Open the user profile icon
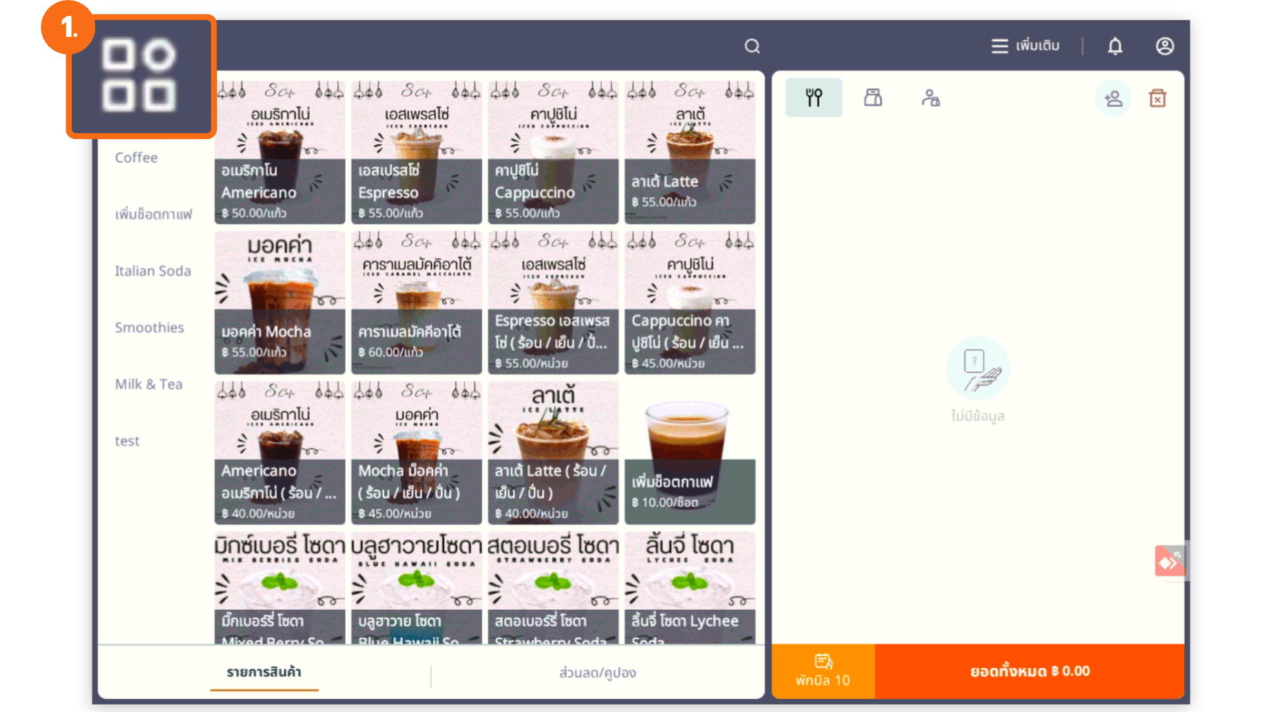Image resolution: width=1267 pixels, height=712 pixels. click(1164, 46)
